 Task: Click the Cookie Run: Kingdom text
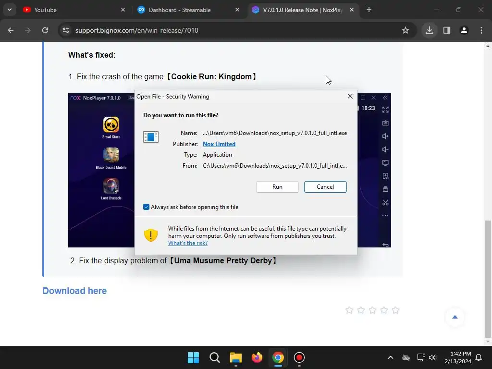point(211,76)
